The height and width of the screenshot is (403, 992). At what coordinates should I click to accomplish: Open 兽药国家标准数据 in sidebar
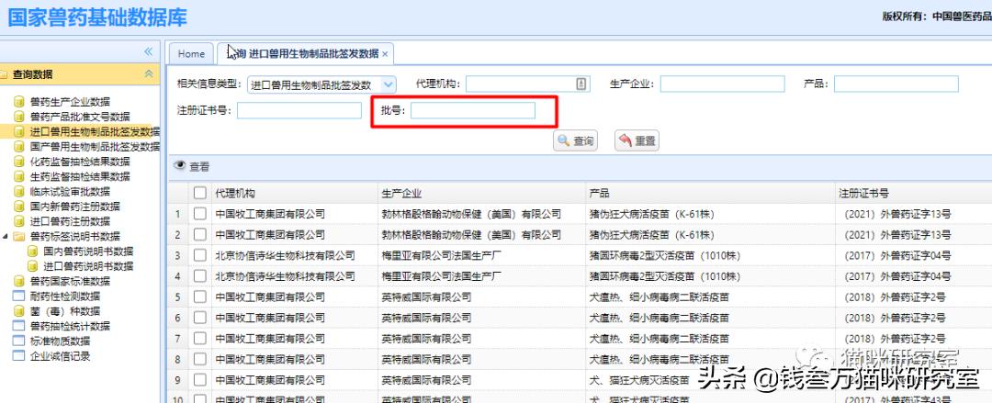70,282
